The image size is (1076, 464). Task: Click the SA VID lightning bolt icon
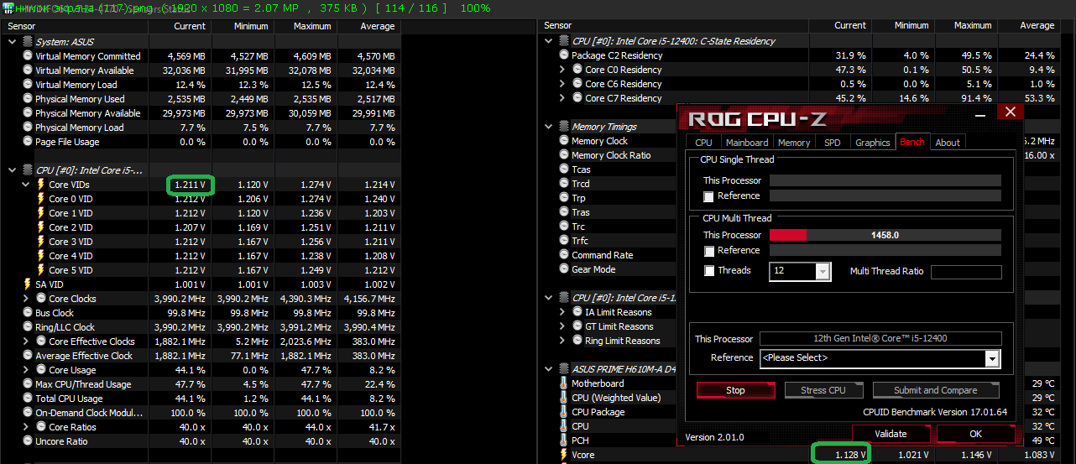tap(28, 284)
